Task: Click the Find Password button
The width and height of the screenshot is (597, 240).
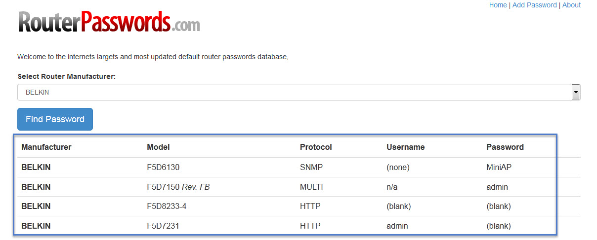Action: 55,119
